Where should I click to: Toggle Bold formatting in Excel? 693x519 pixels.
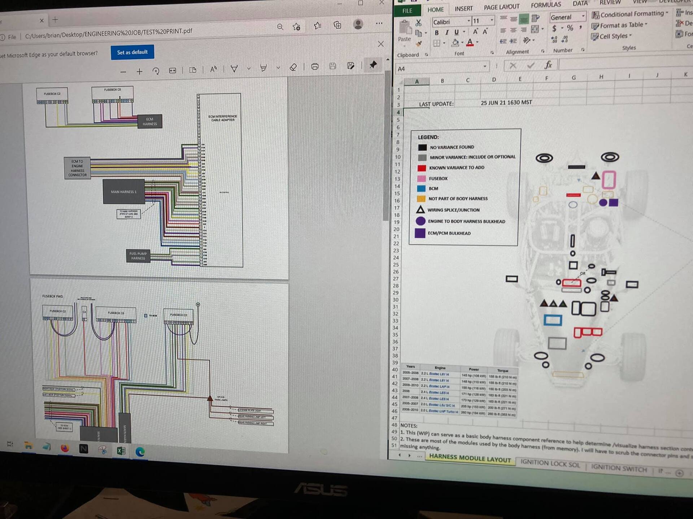436,33
